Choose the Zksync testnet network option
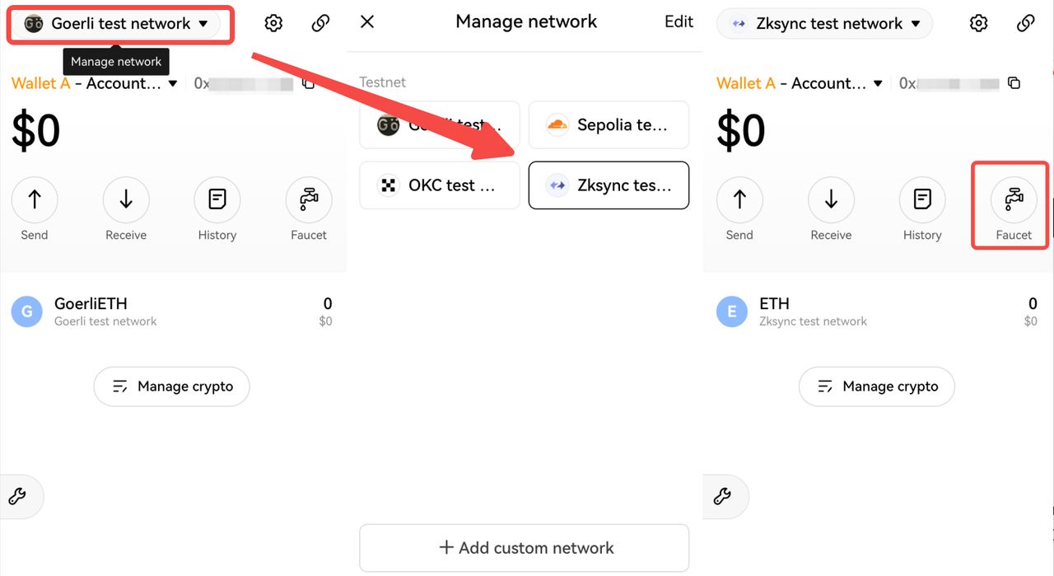 tap(609, 185)
